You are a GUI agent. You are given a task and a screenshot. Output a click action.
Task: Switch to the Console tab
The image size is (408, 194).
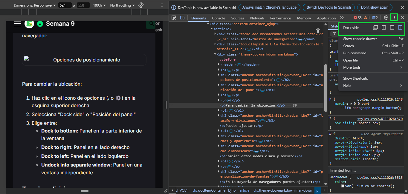coord(218,18)
